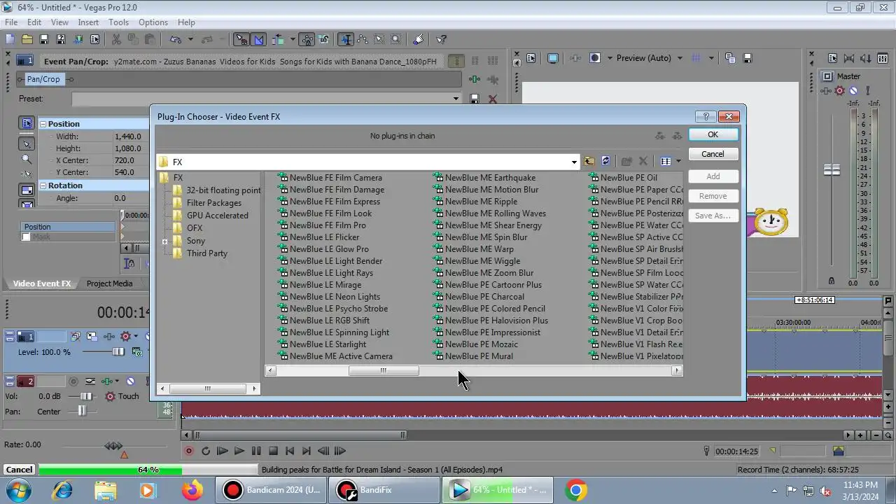Click the Save project disk icon
Screen dimensions: 896x504
43,40
